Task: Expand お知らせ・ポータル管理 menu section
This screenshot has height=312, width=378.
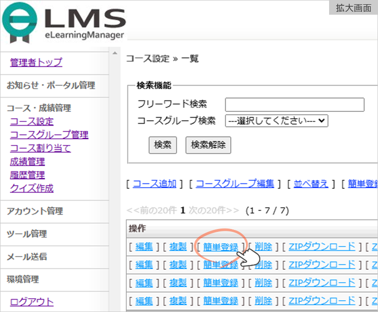Action: coord(51,85)
